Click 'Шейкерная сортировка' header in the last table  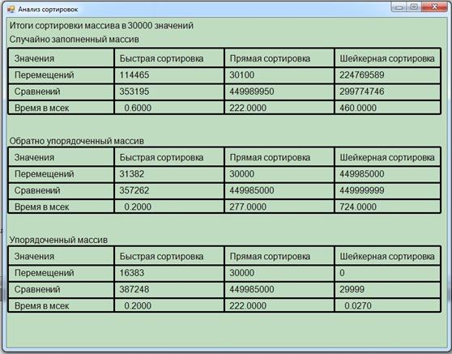(387, 256)
